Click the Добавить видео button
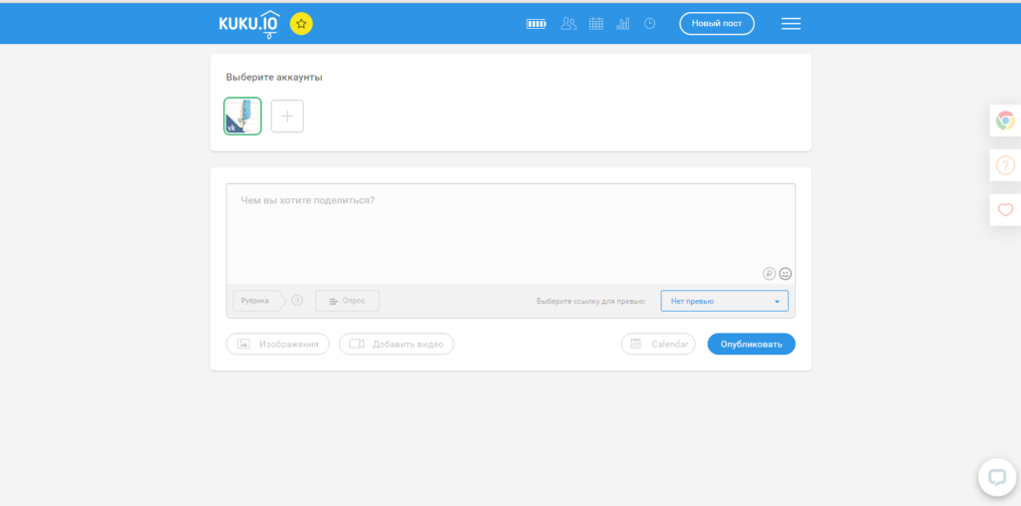This screenshot has width=1021, height=506. click(x=396, y=344)
